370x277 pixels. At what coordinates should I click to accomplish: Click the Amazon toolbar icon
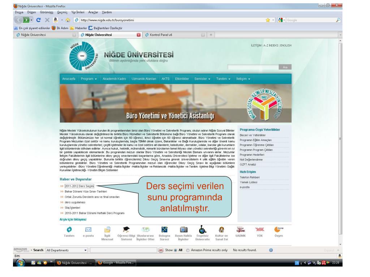tap(55, 20)
